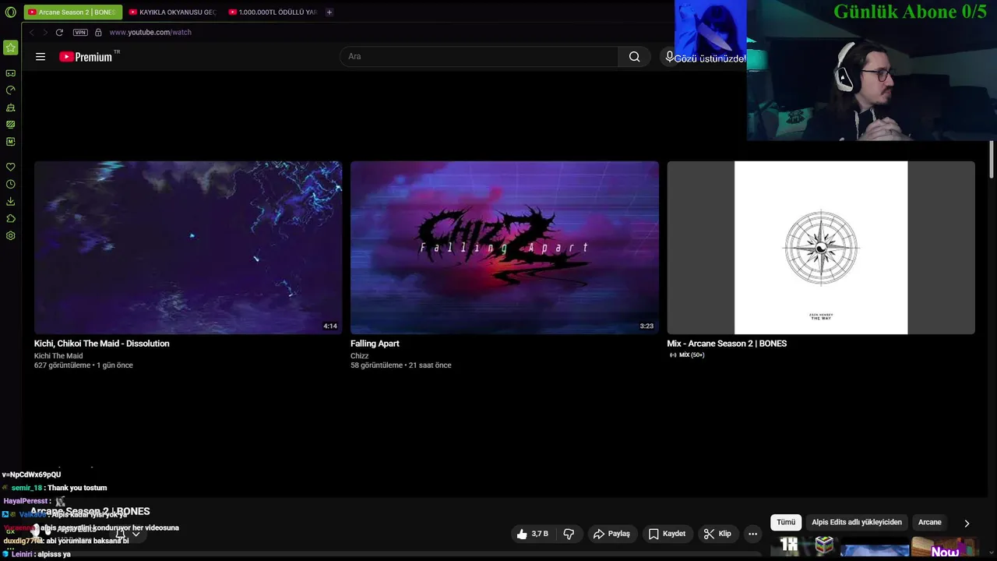This screenshot has width=997, height=561.
Task: Open GX Cleaner sidebar icon
Action: [10, 108]
